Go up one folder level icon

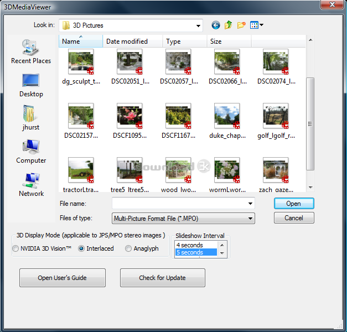[x=228, y=25]
